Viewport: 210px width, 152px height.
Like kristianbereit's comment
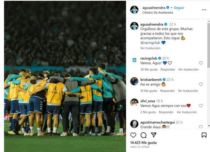point(200,84)
